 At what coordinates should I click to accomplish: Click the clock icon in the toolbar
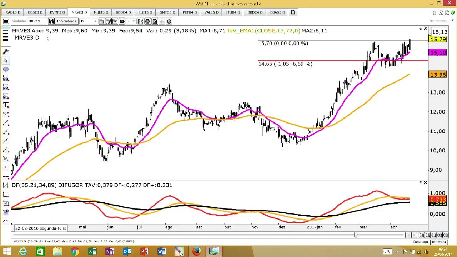pos(169,21)
